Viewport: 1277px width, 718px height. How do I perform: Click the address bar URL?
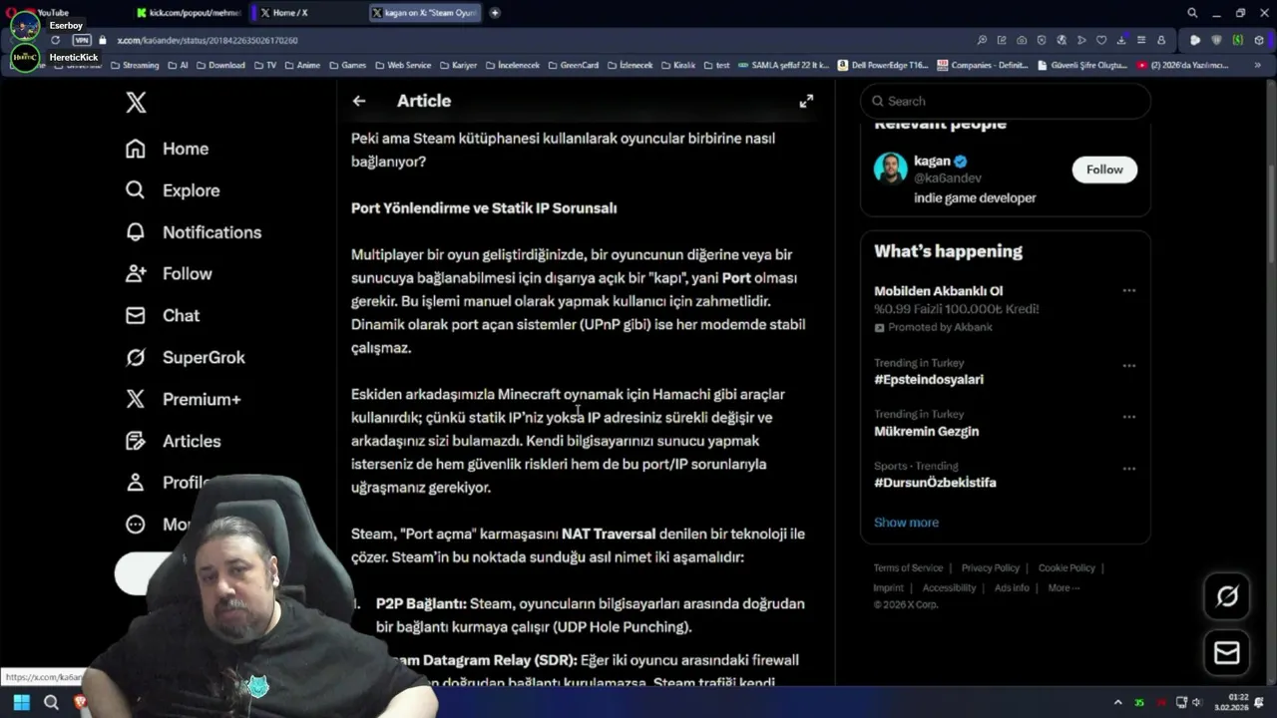click(208, 40)
